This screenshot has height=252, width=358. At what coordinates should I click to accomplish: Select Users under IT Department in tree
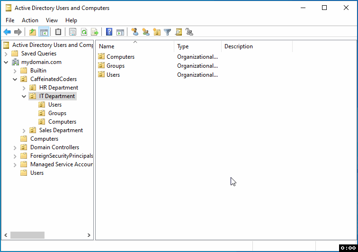pos(55,105)
